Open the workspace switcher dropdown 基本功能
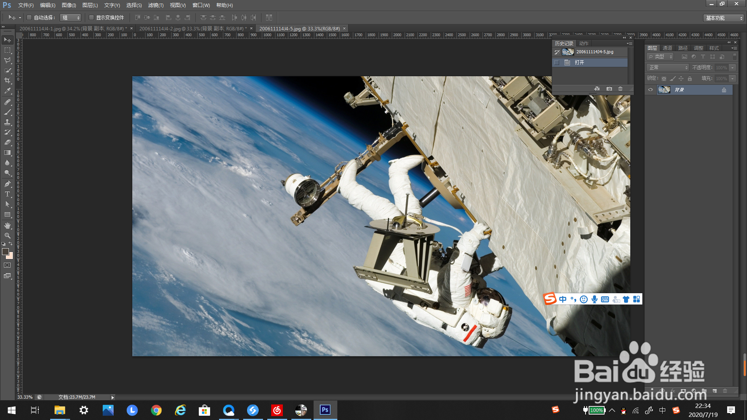This screenshot has width=747, height=420. click(x=724, y=18)
